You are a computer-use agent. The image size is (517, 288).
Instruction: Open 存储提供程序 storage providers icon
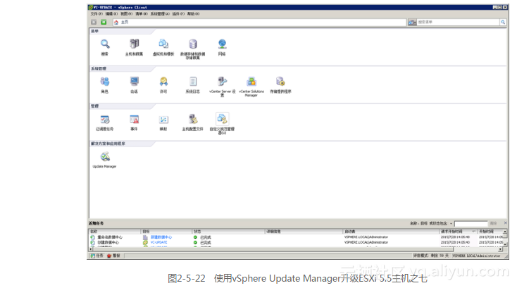[x=280, y=82]
